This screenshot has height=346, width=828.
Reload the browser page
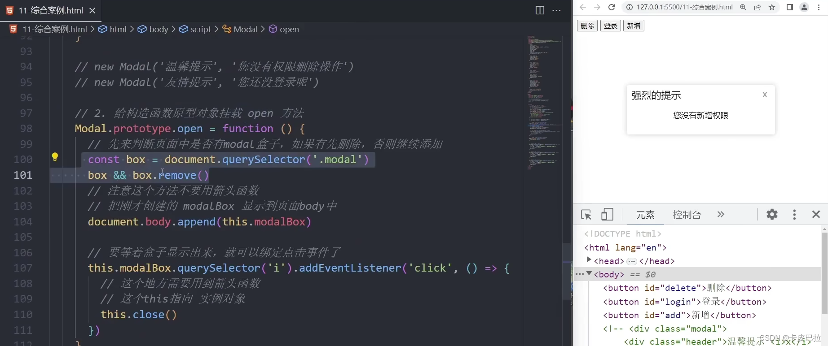612,7
